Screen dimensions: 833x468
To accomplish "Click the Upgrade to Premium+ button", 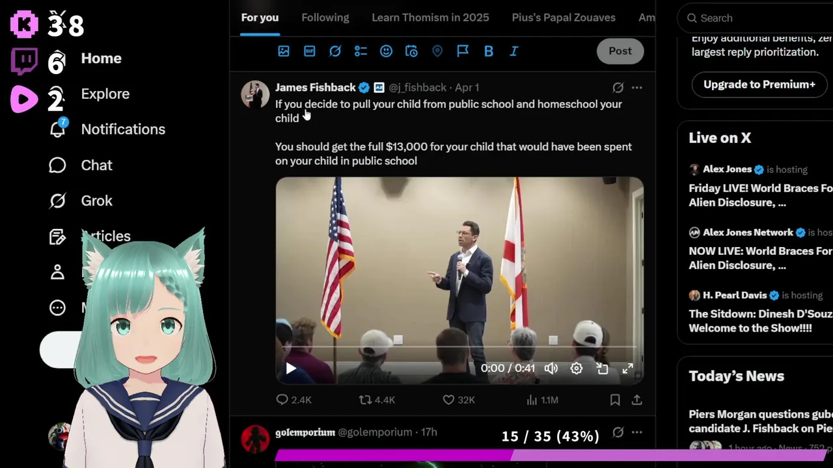I will coord(759,84).
